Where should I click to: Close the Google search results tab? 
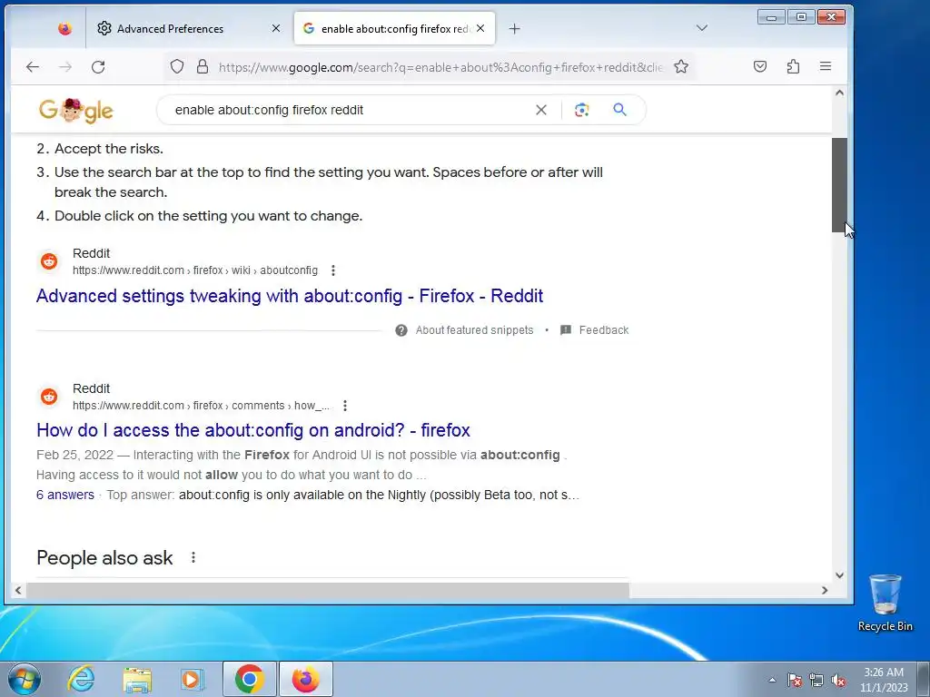pos(480,28)
